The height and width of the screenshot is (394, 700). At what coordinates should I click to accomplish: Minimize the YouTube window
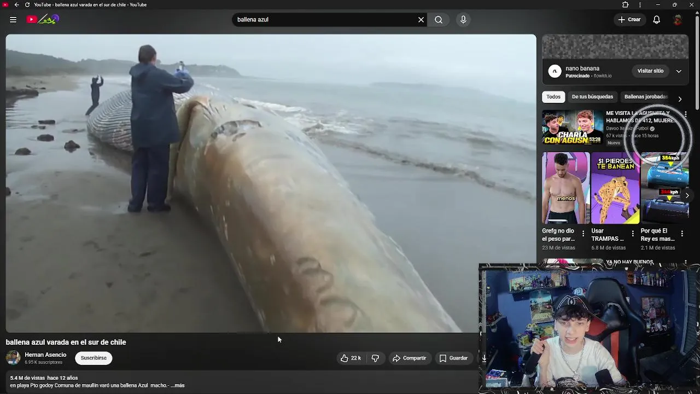pyautogui.click(x=657, y=5)
